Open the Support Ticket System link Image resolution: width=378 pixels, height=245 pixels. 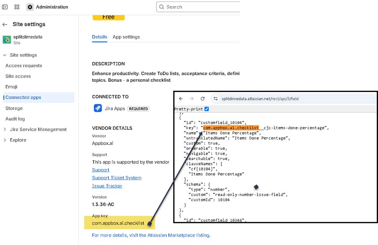(117, 178)
